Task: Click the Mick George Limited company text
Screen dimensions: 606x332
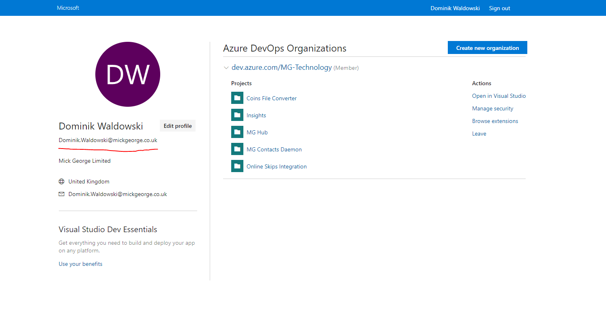Action: pos(84,161)
